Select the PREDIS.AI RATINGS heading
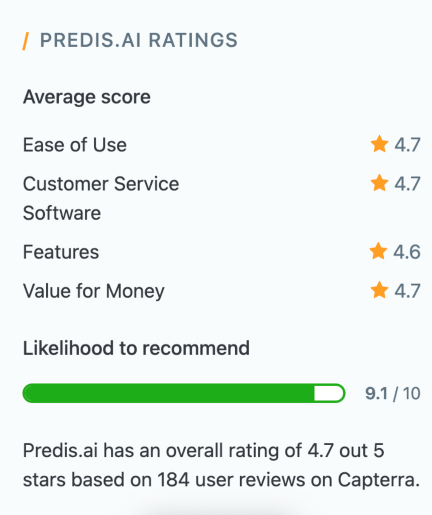This screenshot has width=432, height=515. click(139, 40)
